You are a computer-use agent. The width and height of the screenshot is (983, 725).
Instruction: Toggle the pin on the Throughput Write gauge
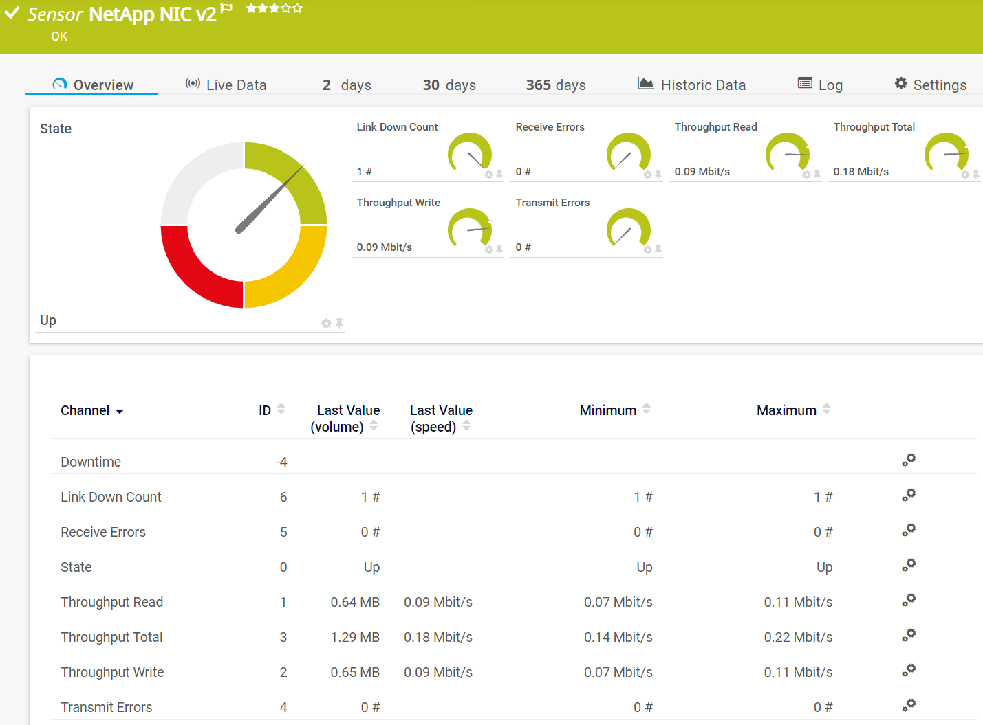(x=499, y=249)
